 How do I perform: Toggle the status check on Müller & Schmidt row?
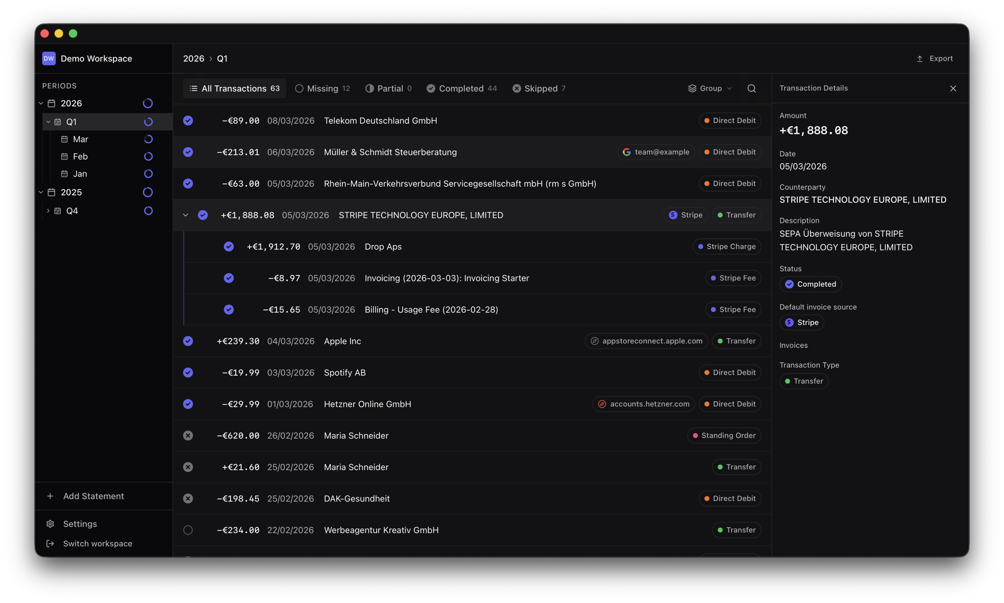tap(188, 152)
